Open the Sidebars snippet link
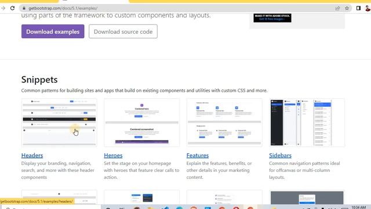371x209 pixels. pos(280,156)
